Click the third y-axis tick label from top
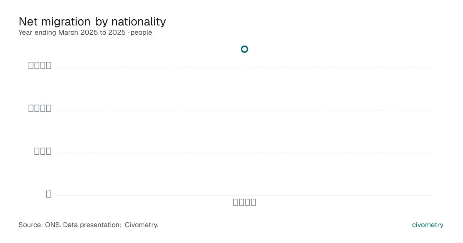This screenshot has width=463, height=243. (x=43, y=151)
